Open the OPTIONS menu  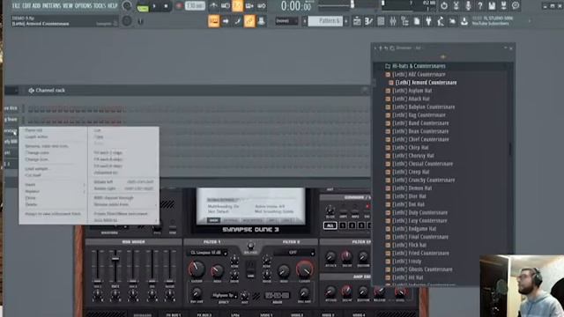tap(83, 6)
